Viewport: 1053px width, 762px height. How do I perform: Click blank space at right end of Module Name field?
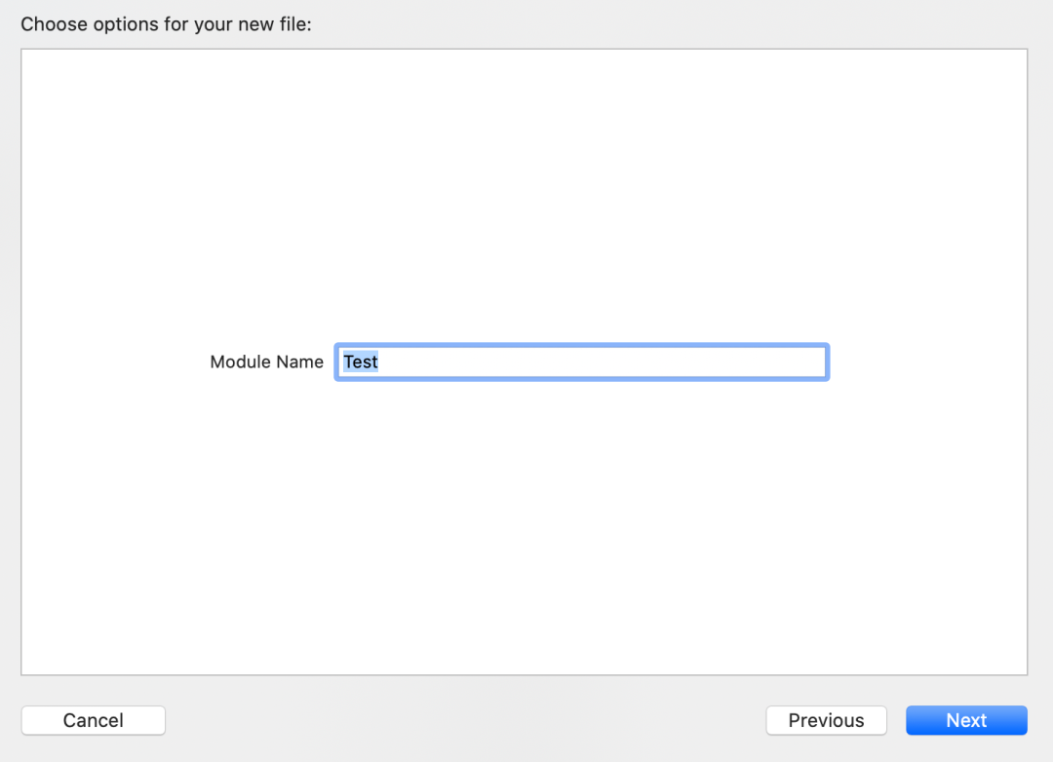[780, 362]
